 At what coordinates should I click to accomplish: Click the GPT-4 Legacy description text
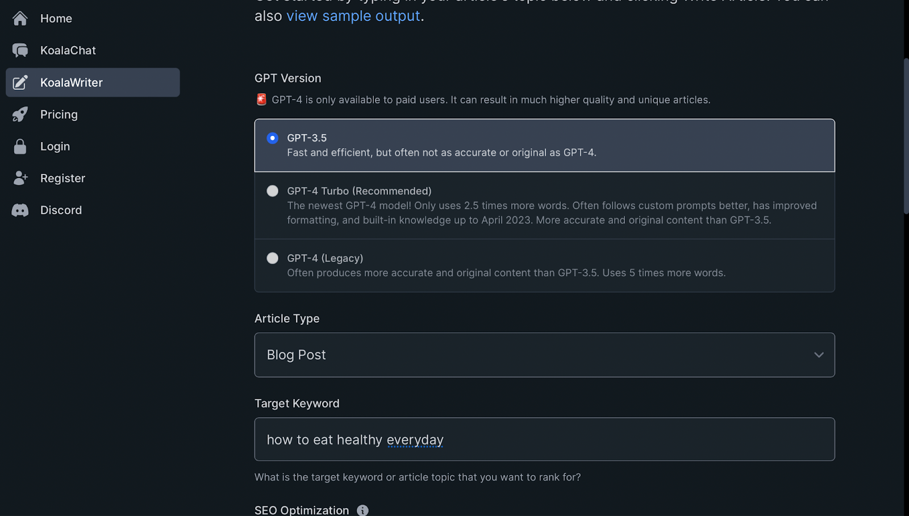[506, 273]
